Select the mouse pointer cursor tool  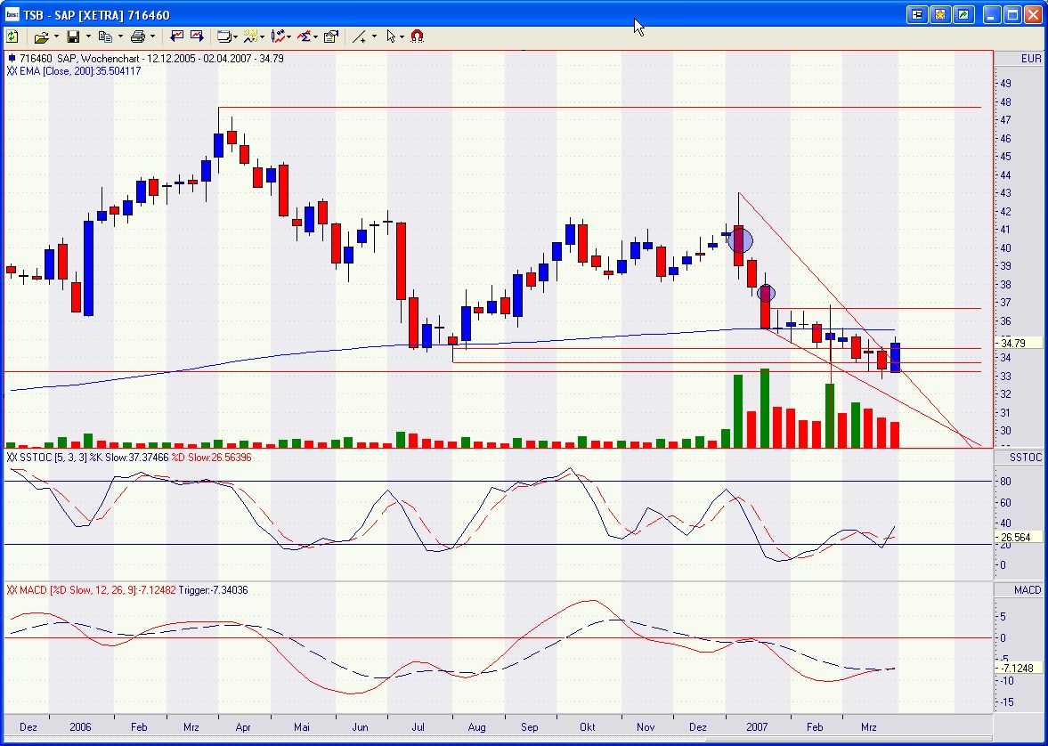point(391,36)
